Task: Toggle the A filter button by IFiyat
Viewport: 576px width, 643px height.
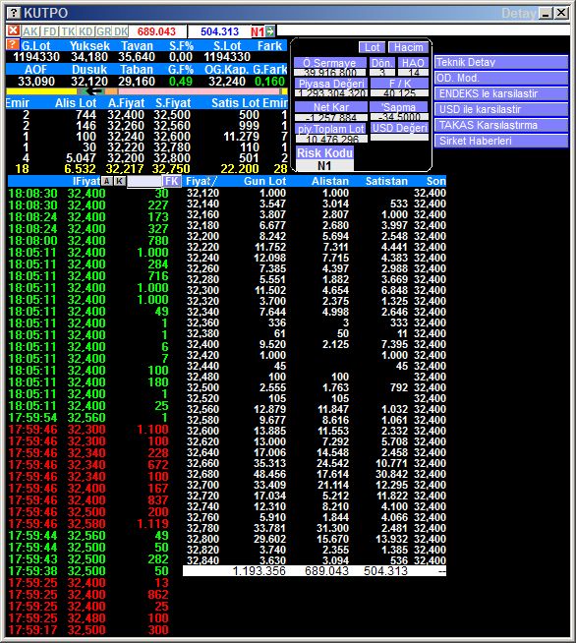Action: (x=106, y=181)
